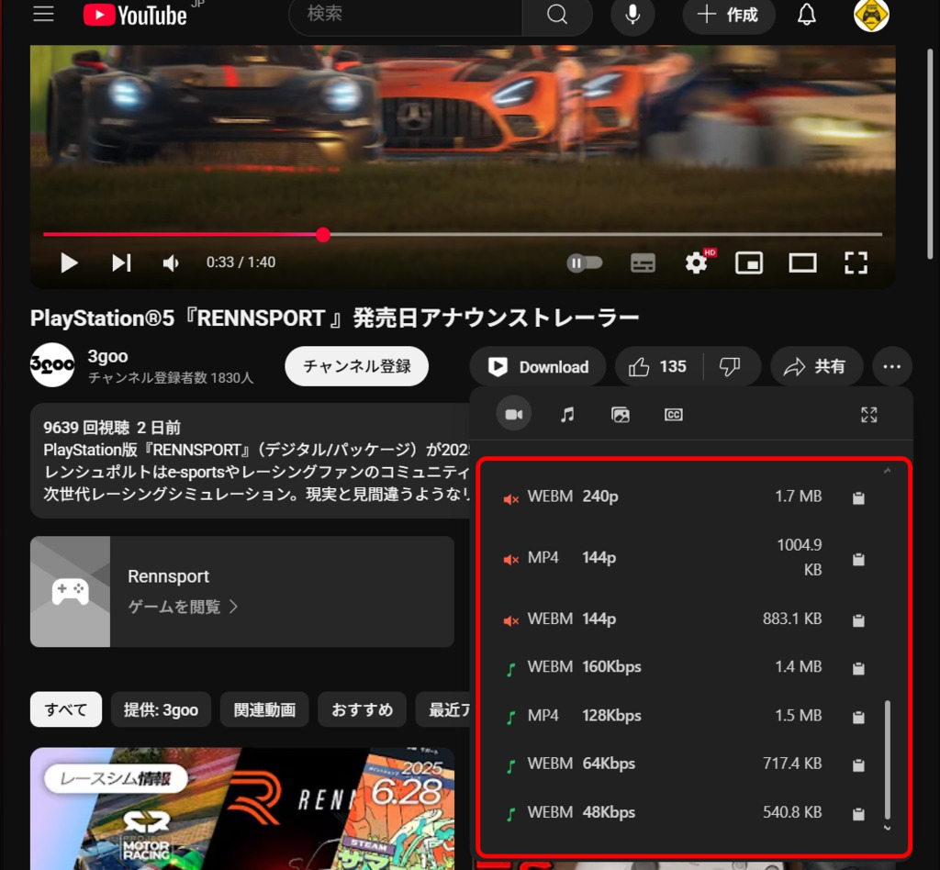
Task: Copy link for WEBM 240p row
Action: click(858, 497)
